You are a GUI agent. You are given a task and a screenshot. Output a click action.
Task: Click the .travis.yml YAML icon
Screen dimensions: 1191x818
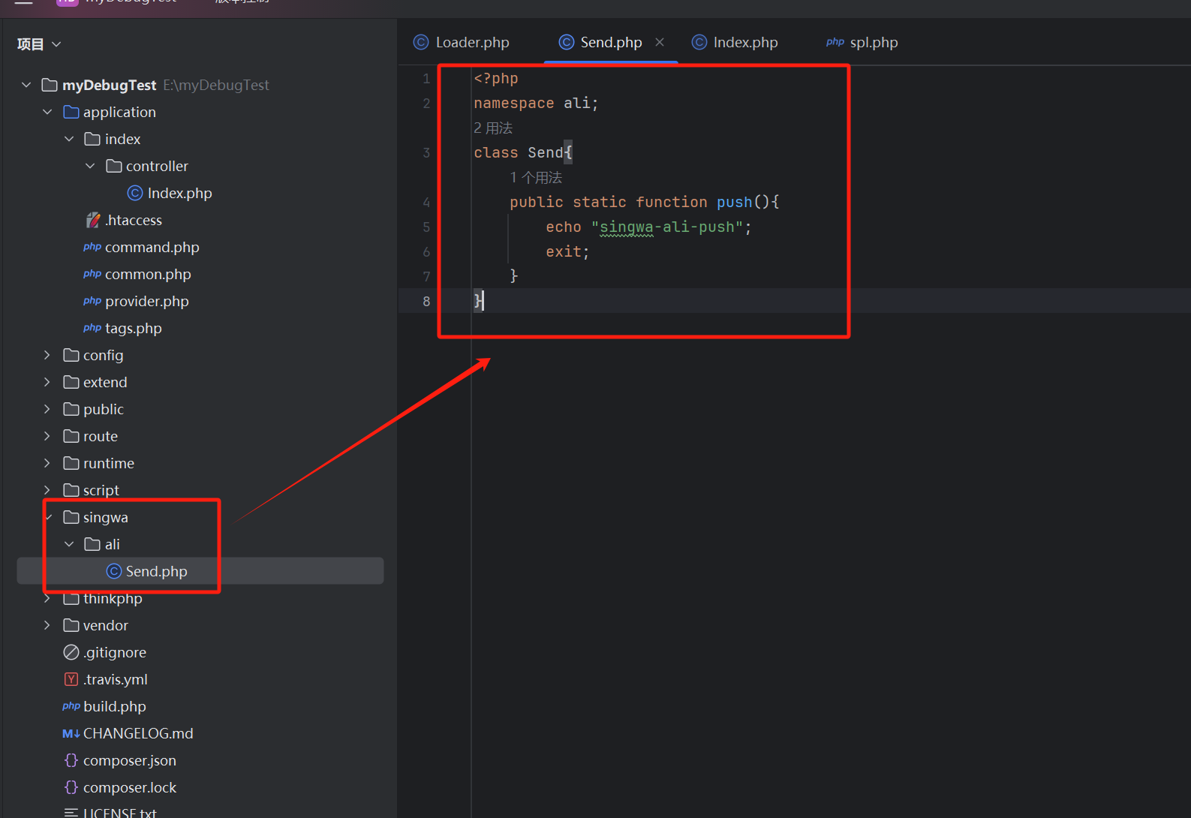point(71,680)
